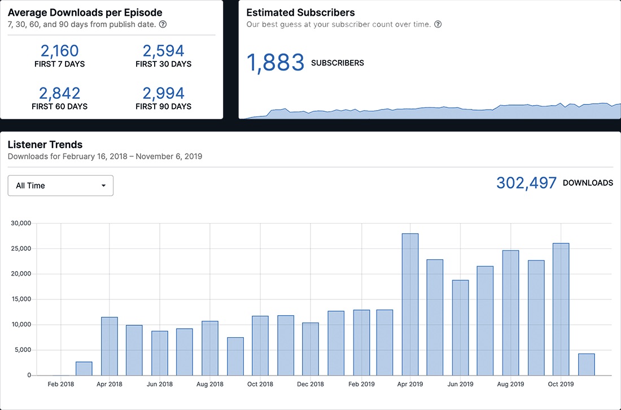Click the 2,842 first 60 days value

tap(60, 93)
